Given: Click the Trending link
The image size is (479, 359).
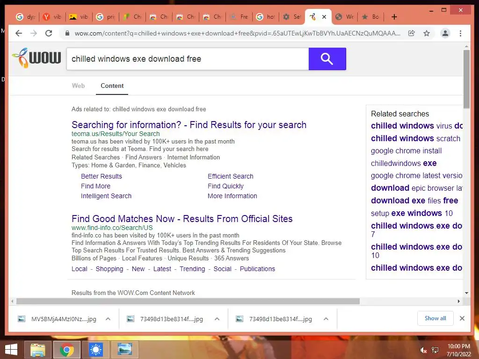Looking at the screenshot, I should coord(192,269).
